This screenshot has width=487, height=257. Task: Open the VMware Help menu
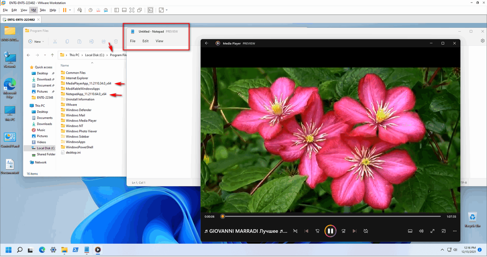coord(53,10)
